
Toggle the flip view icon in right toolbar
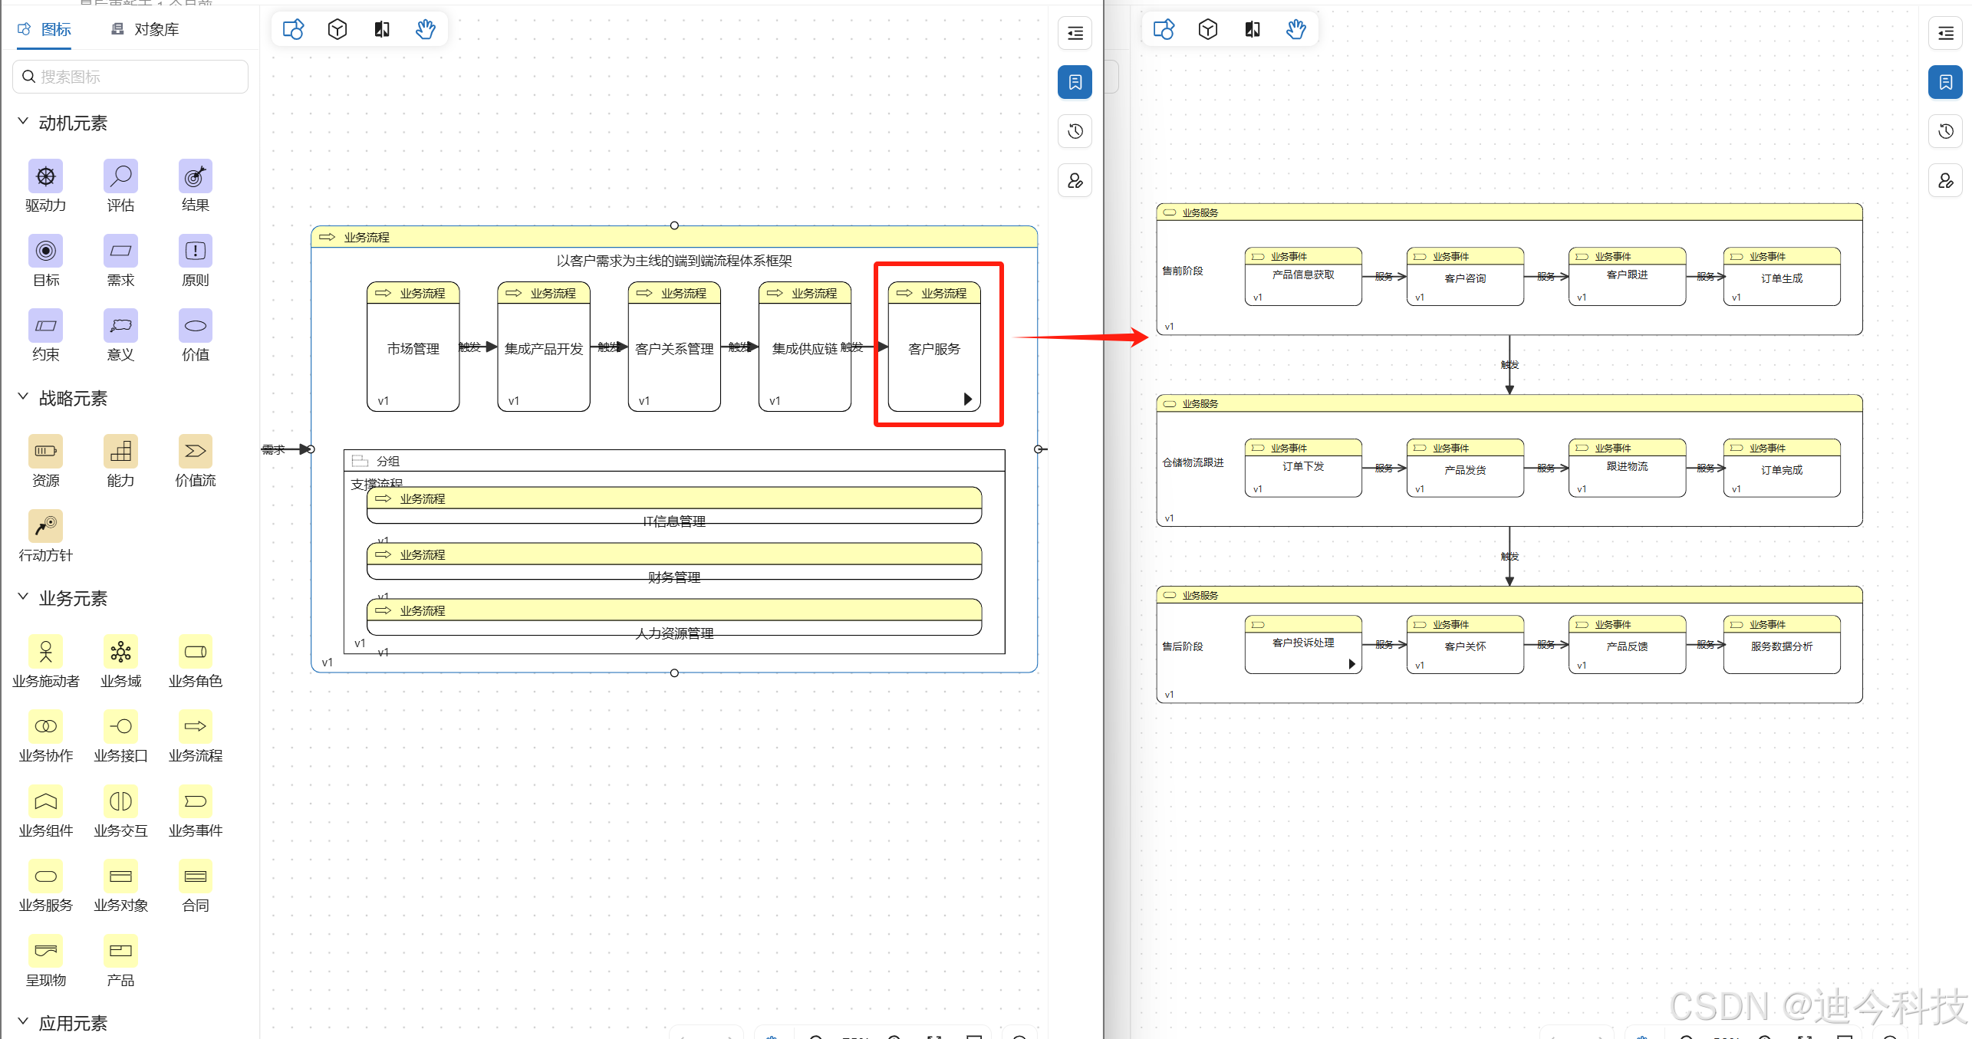click(x=1252, y=30)
